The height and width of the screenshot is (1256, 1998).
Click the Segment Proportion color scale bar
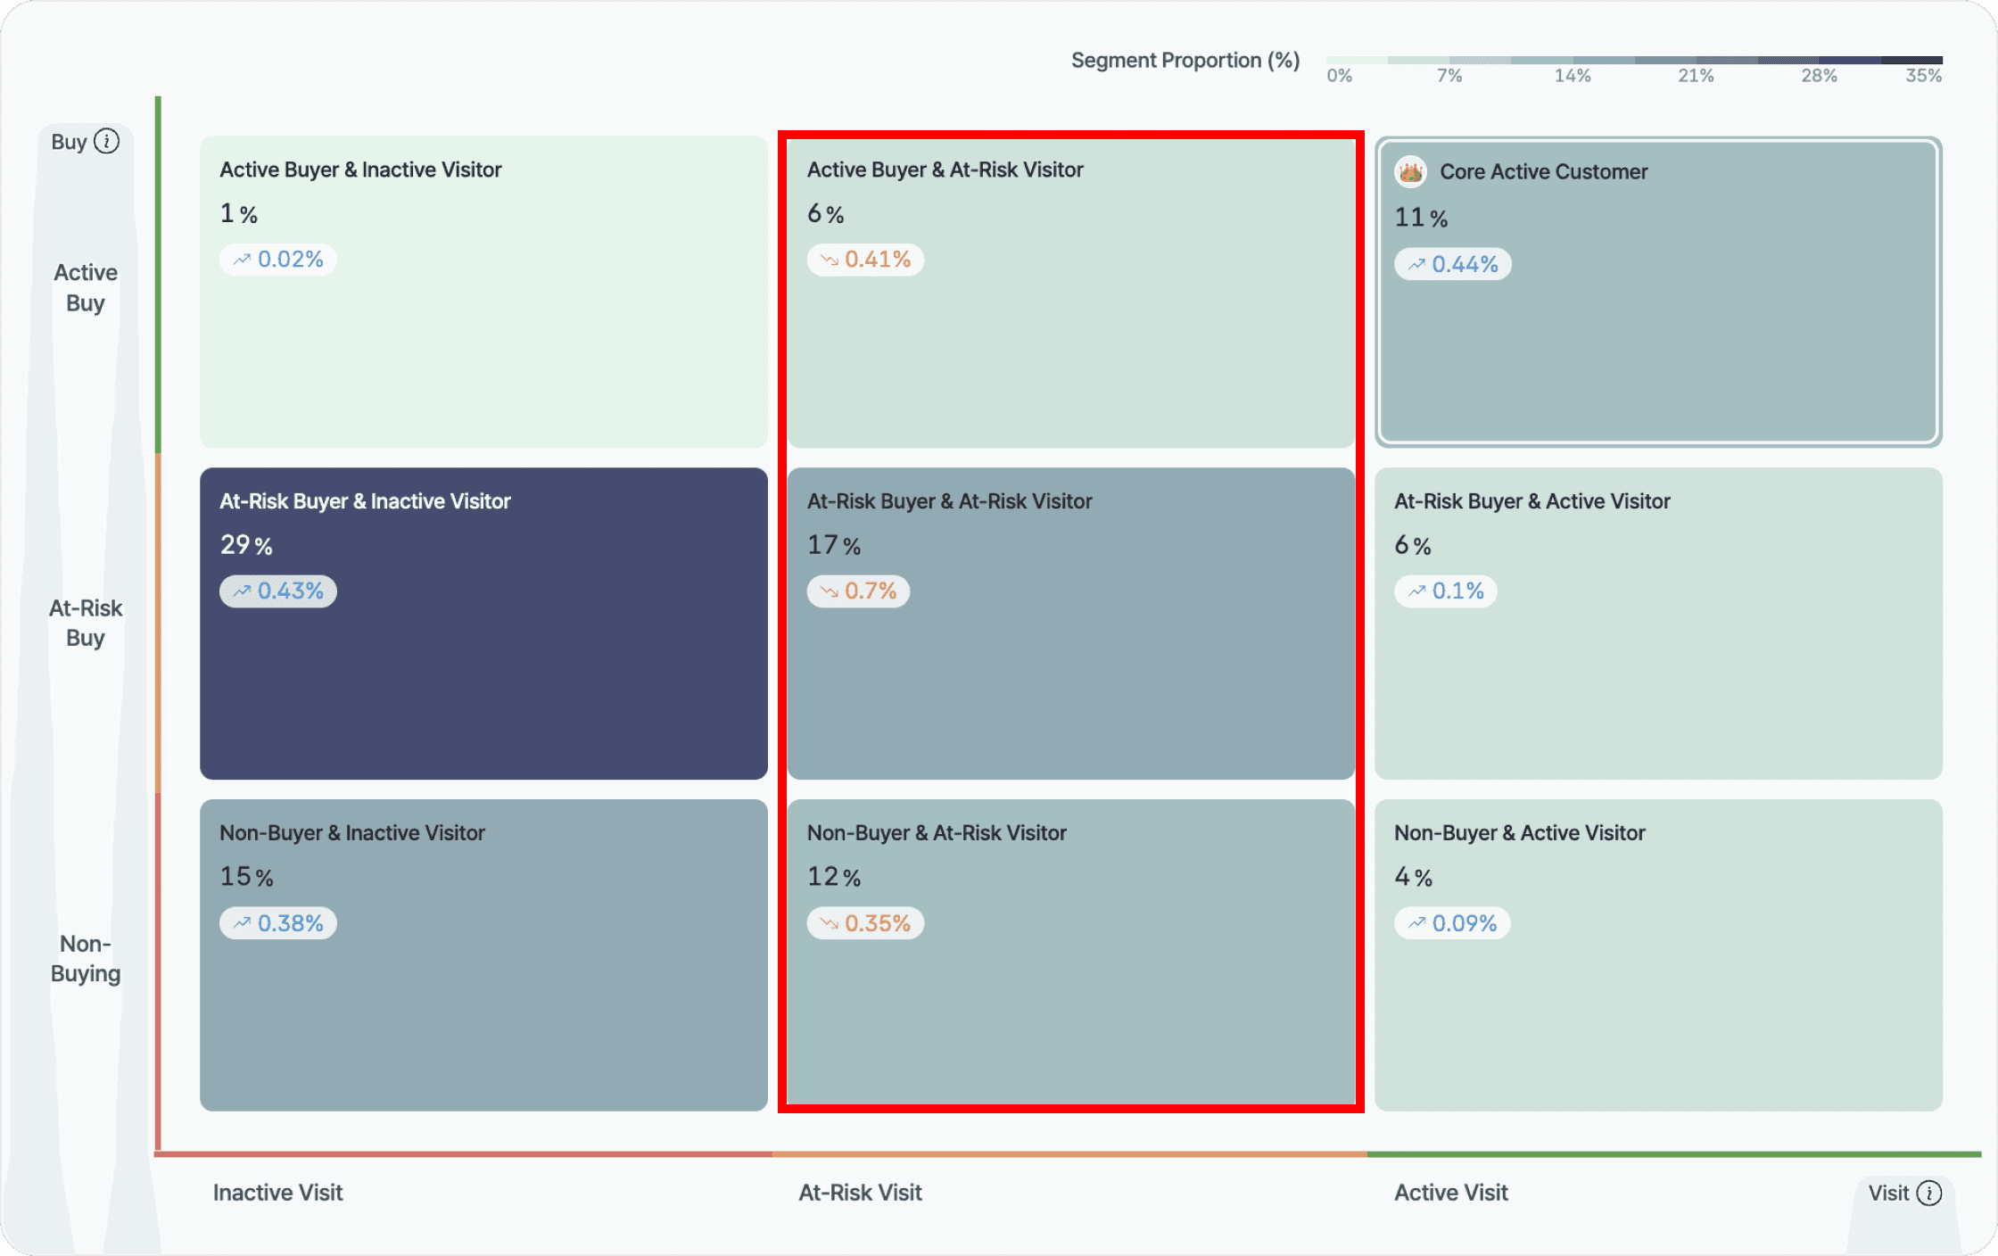point(1634,60)
